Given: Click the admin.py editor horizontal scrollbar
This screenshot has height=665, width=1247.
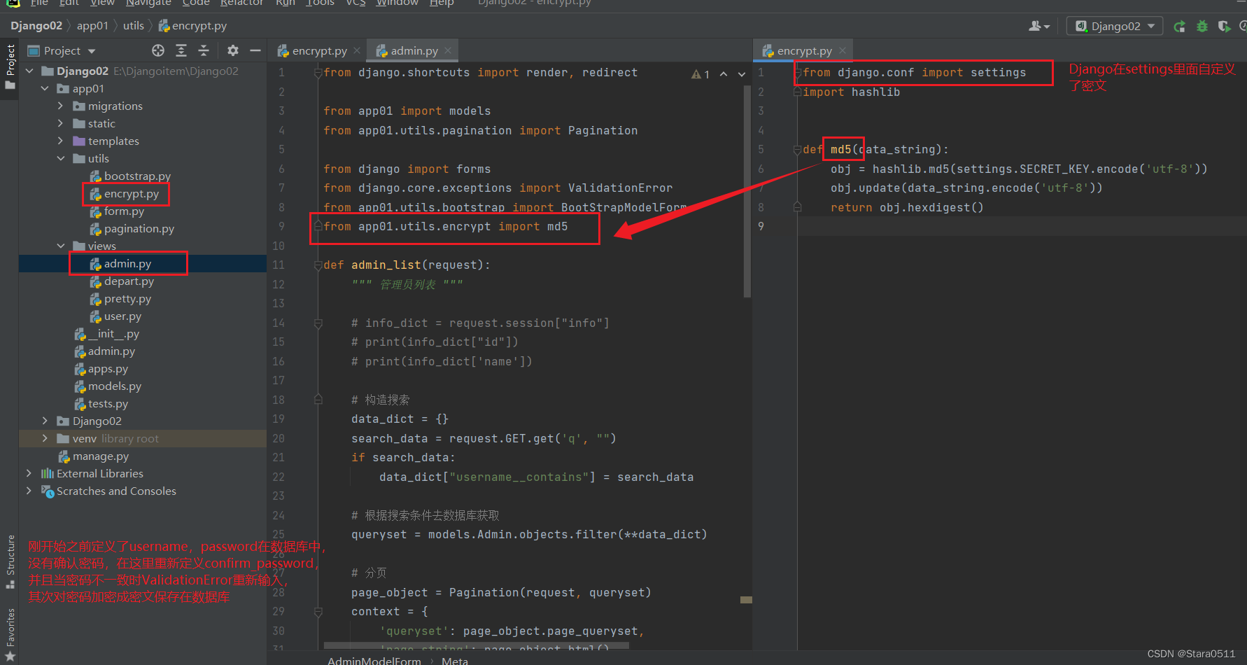Looking at the screenshot, I should click(x=476, y=646).
